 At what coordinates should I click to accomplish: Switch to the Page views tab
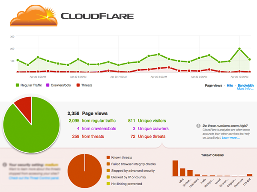[213, 85]
